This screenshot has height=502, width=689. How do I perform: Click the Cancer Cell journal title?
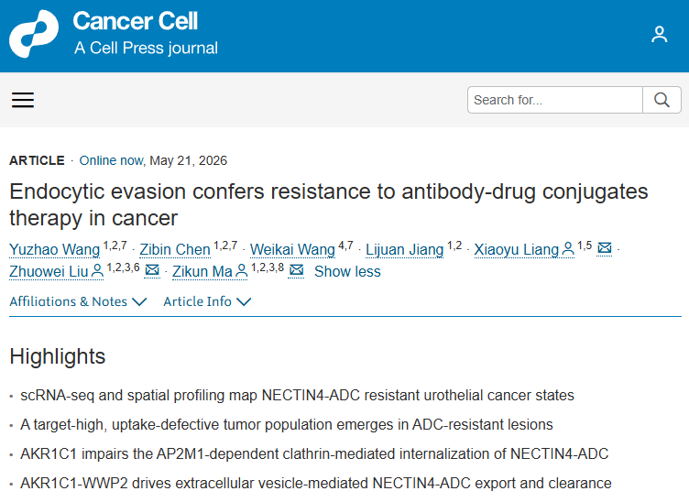(136, 21)
